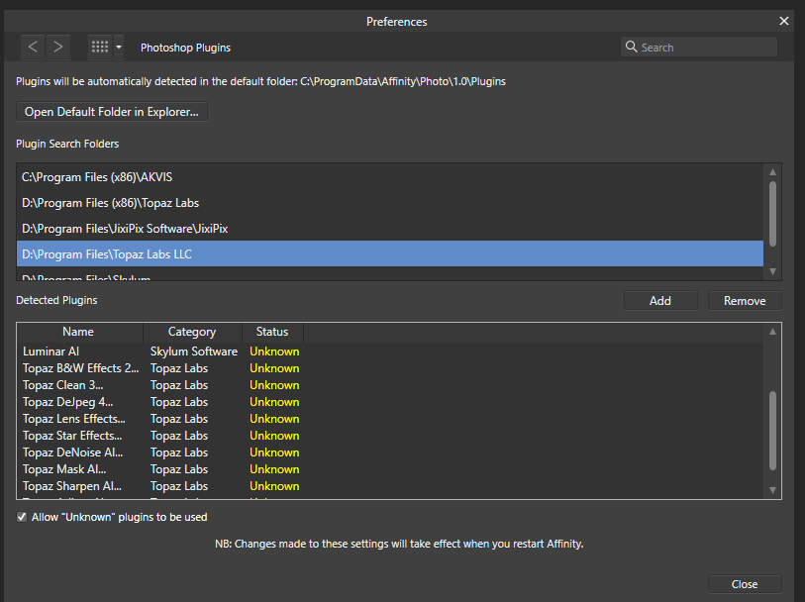Select the JixiPix Software folder entry
Screen dimensions: 805x602
click(125, 229)
